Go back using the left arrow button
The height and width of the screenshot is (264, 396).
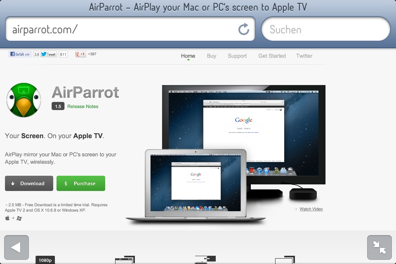pos(16,247)
